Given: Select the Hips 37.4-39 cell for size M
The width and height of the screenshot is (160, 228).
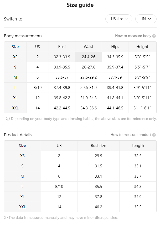Looking at the screenshot, I should click(115, 77).
